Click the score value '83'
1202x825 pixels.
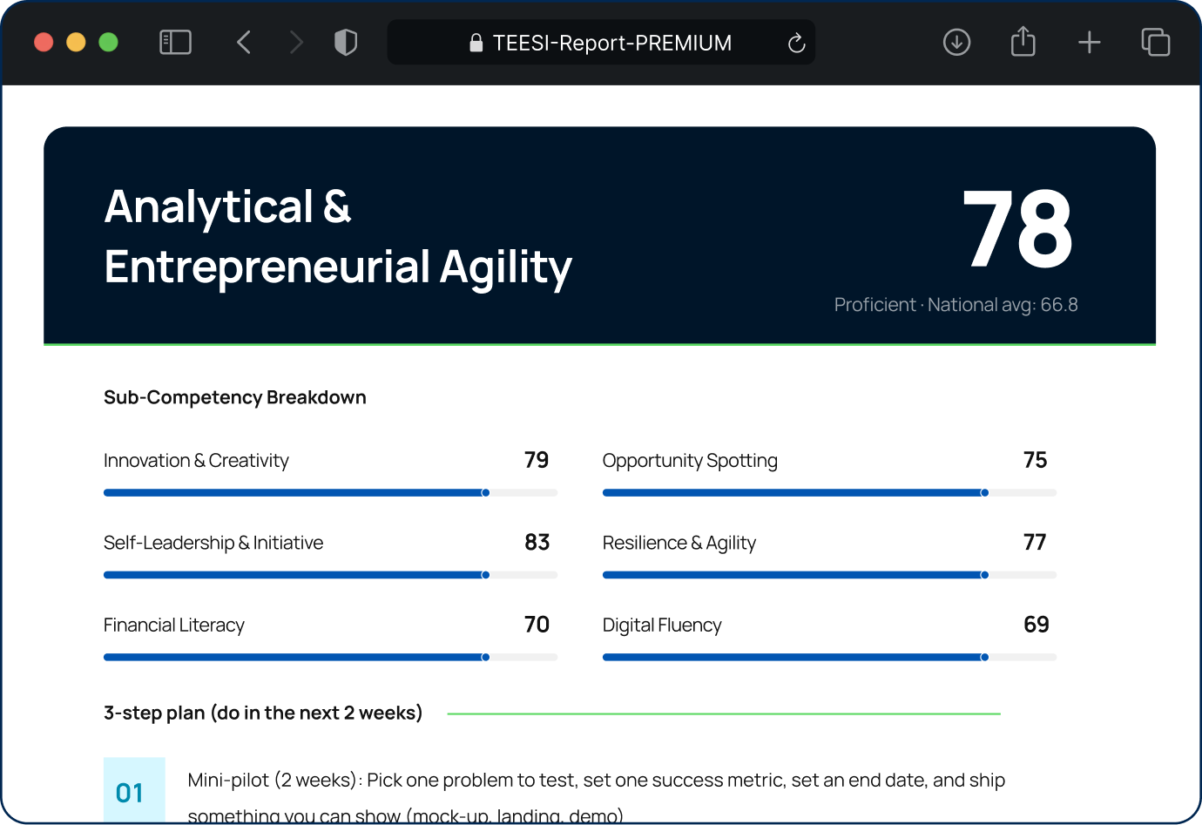(537, 542)
